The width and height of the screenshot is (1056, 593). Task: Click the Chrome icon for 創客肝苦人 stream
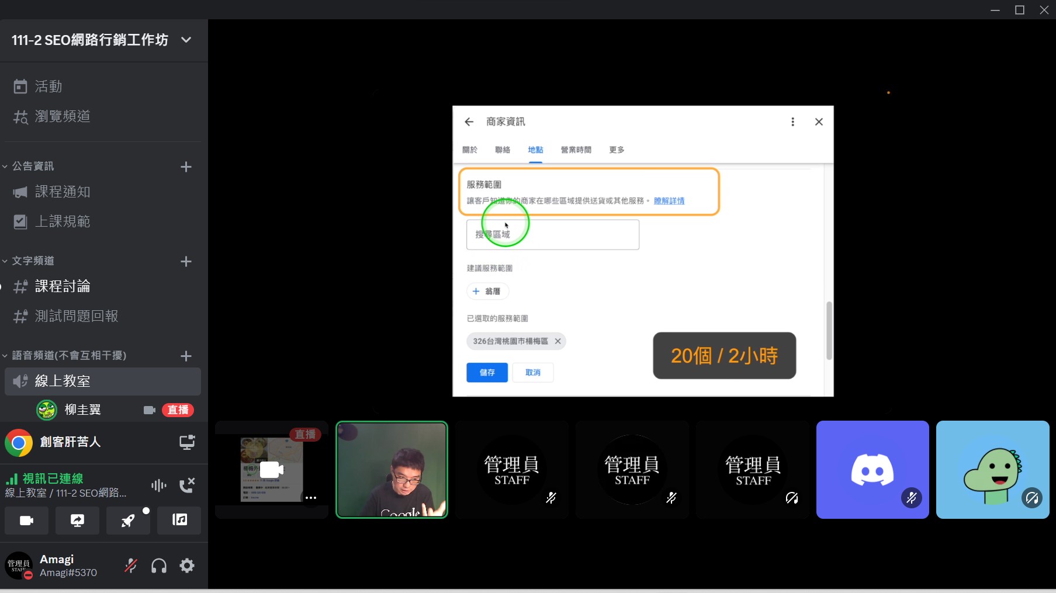(19, 443)
